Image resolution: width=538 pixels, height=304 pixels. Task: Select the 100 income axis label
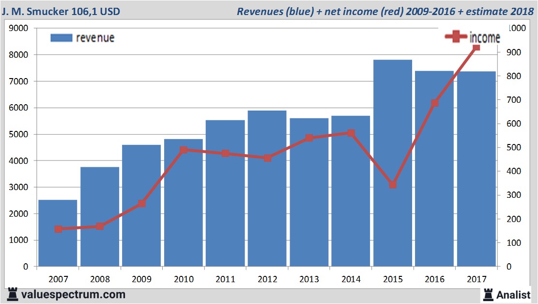[514, 243]
